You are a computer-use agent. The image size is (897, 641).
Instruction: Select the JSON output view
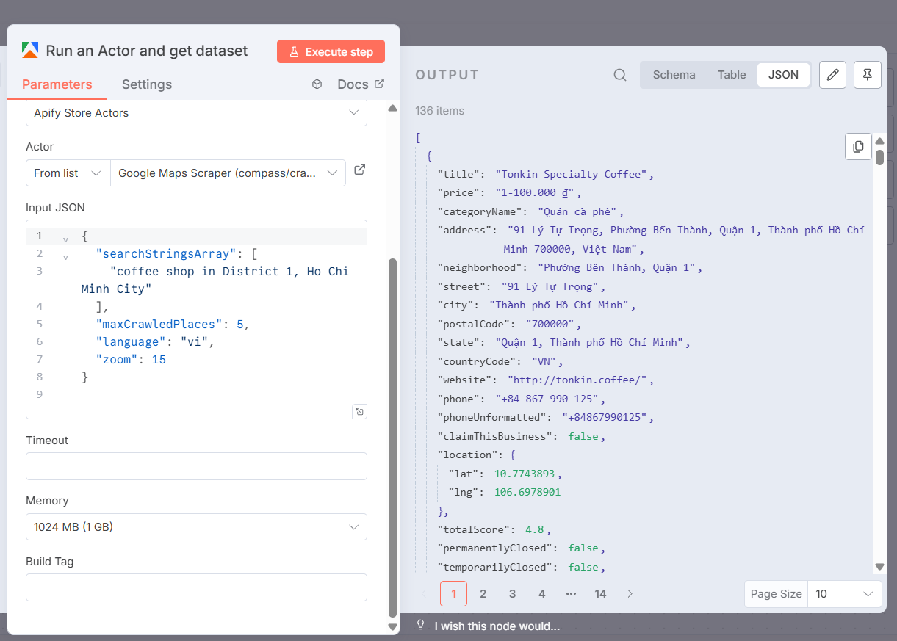coord(783,75)
